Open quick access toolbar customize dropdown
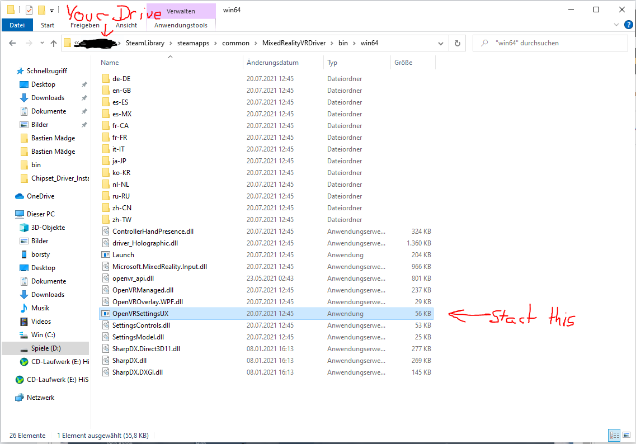 [51, 10]
